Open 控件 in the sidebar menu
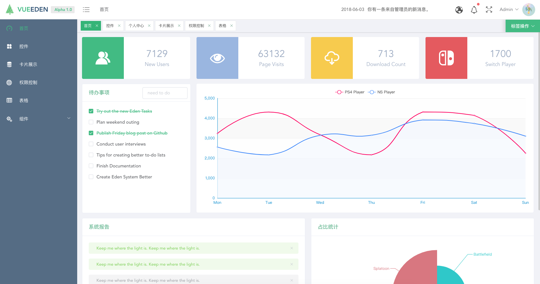This screenshot has height=284, width=540. 39,46
